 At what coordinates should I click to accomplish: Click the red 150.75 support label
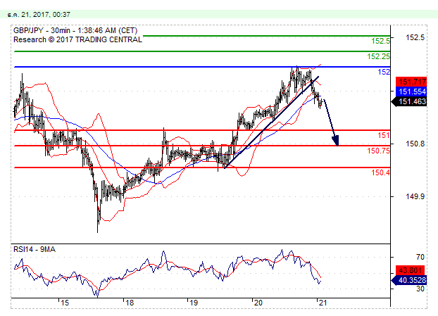pyautogui.click(x=378, y=151)
